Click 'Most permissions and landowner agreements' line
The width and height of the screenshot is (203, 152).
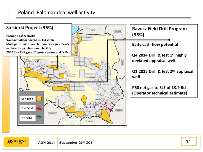point(38,44)
